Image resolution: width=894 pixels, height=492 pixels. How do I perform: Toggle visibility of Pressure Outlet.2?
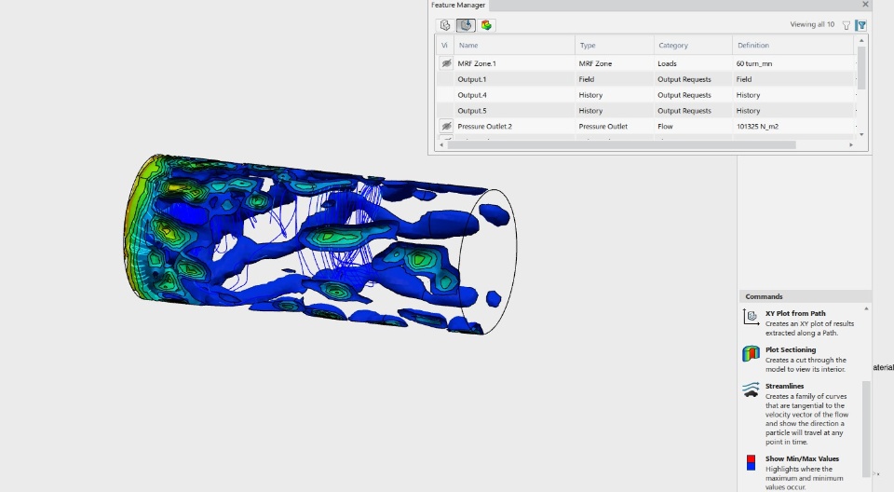[x=446, y=126]
